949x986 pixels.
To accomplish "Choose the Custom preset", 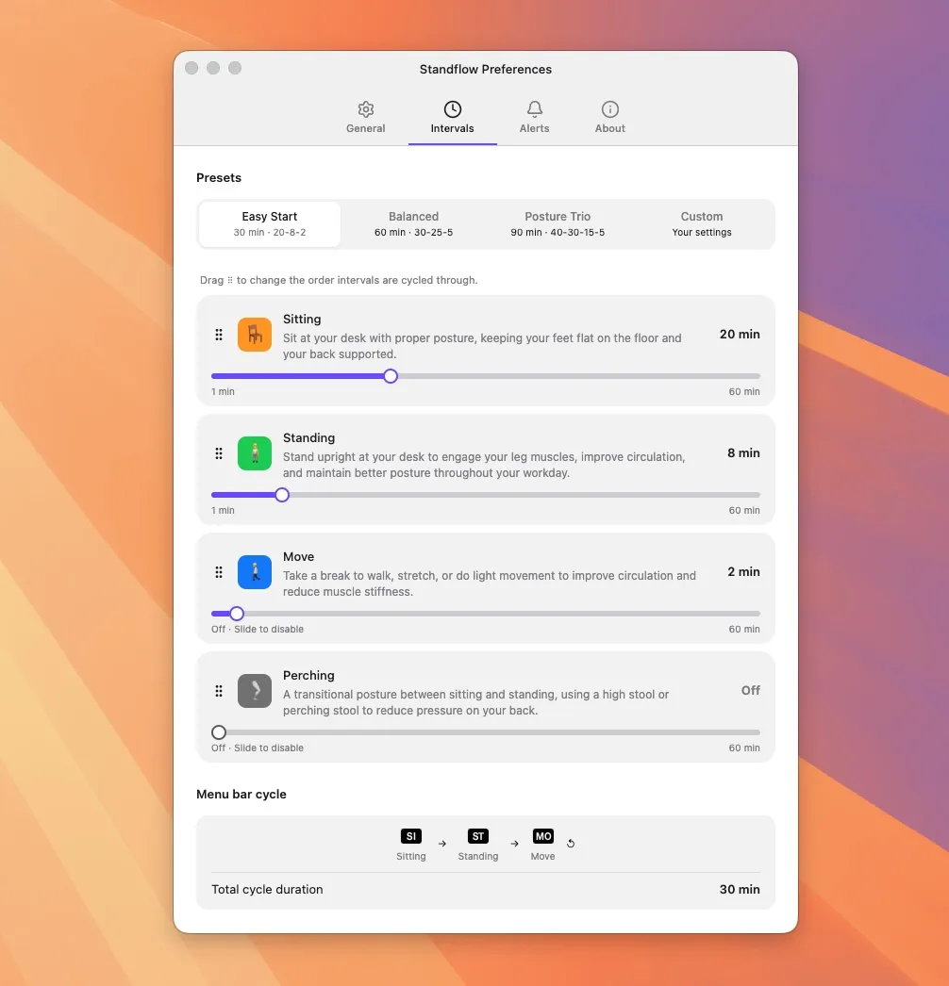I will [x=702, y=223].
